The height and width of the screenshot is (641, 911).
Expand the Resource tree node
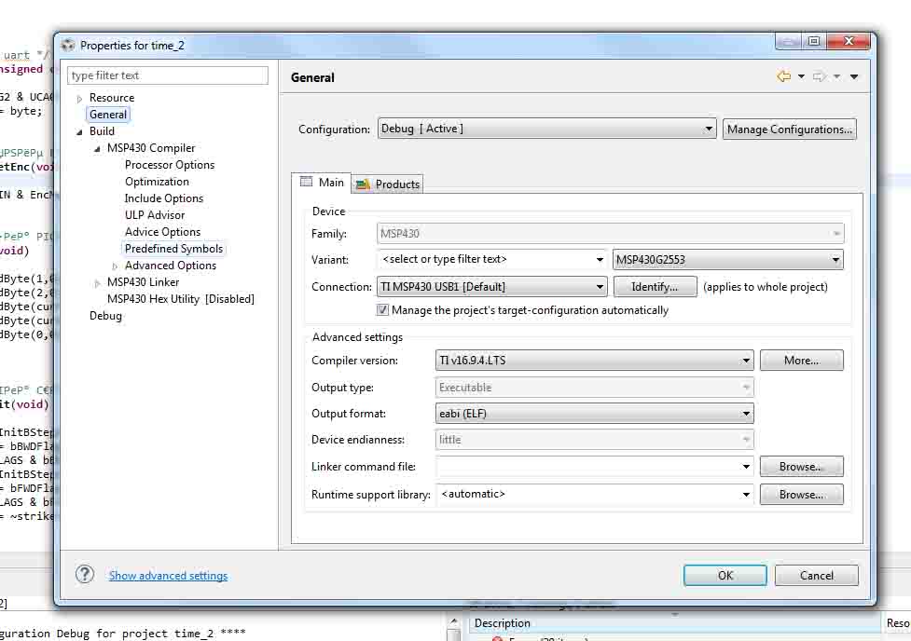[x=79, y=98]
